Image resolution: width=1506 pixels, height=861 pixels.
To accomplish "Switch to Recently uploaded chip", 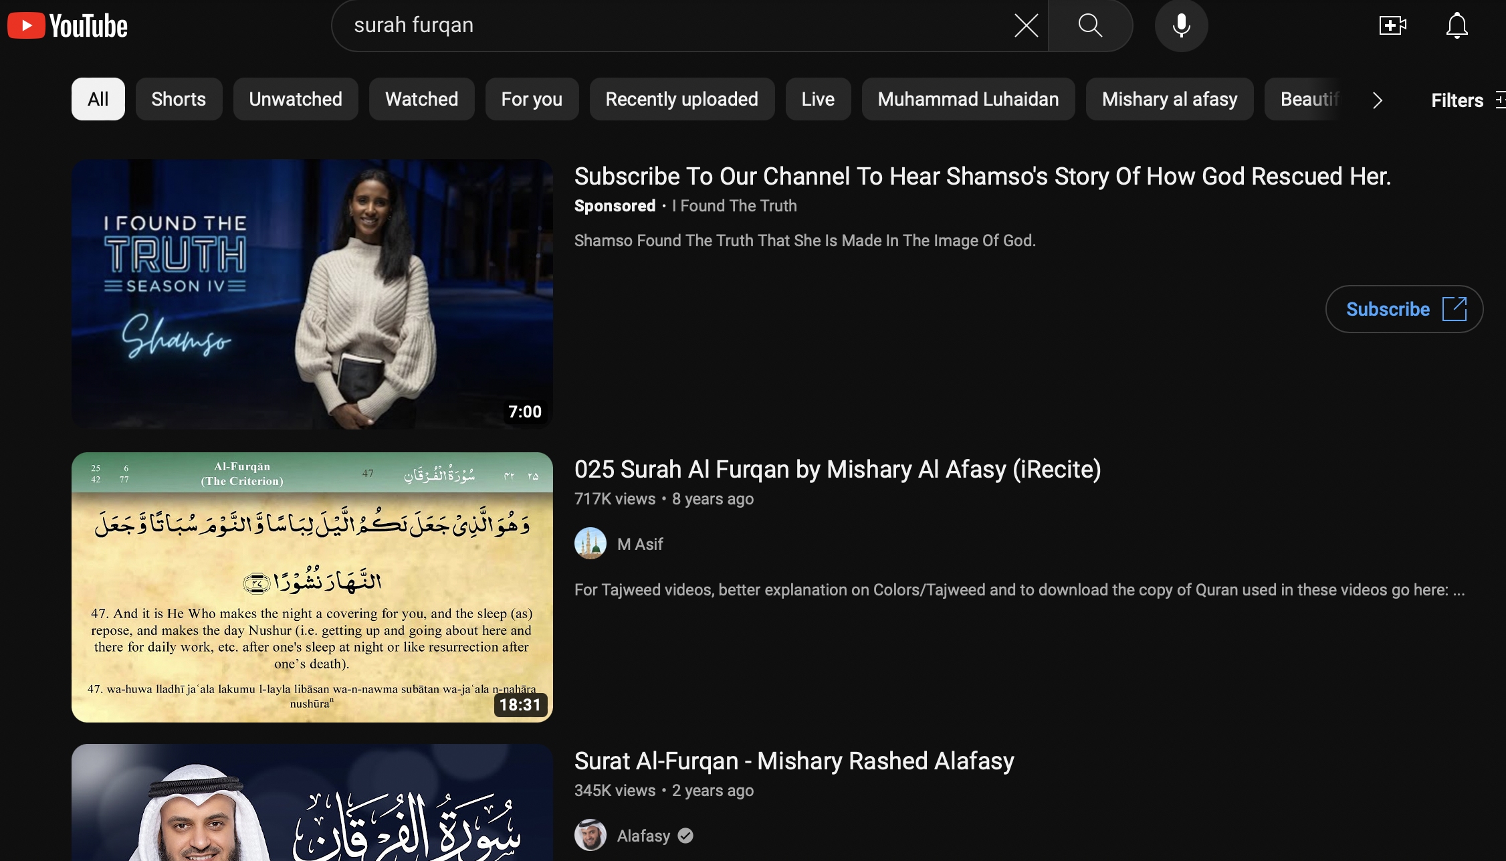I will pos(681,99).
